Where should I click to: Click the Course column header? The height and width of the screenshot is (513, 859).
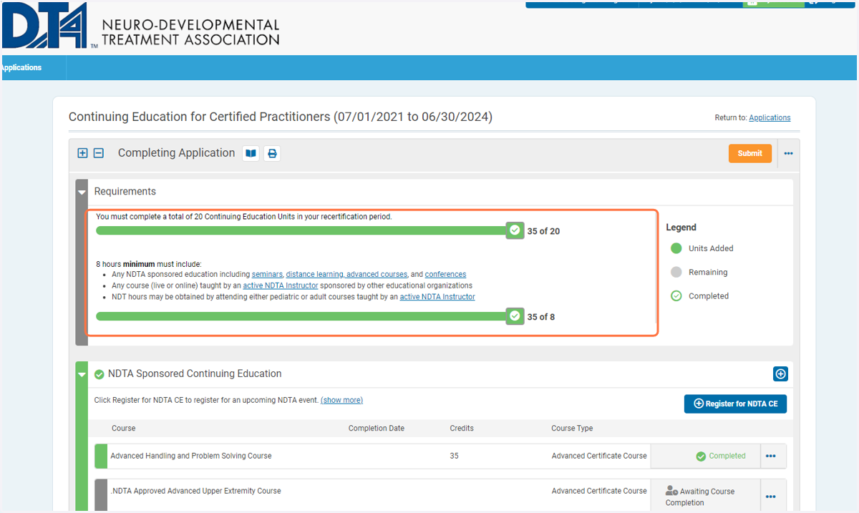[x=123, y=429]
